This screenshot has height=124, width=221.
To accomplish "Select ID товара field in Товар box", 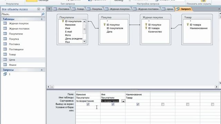I will click(x=195, y=25).
